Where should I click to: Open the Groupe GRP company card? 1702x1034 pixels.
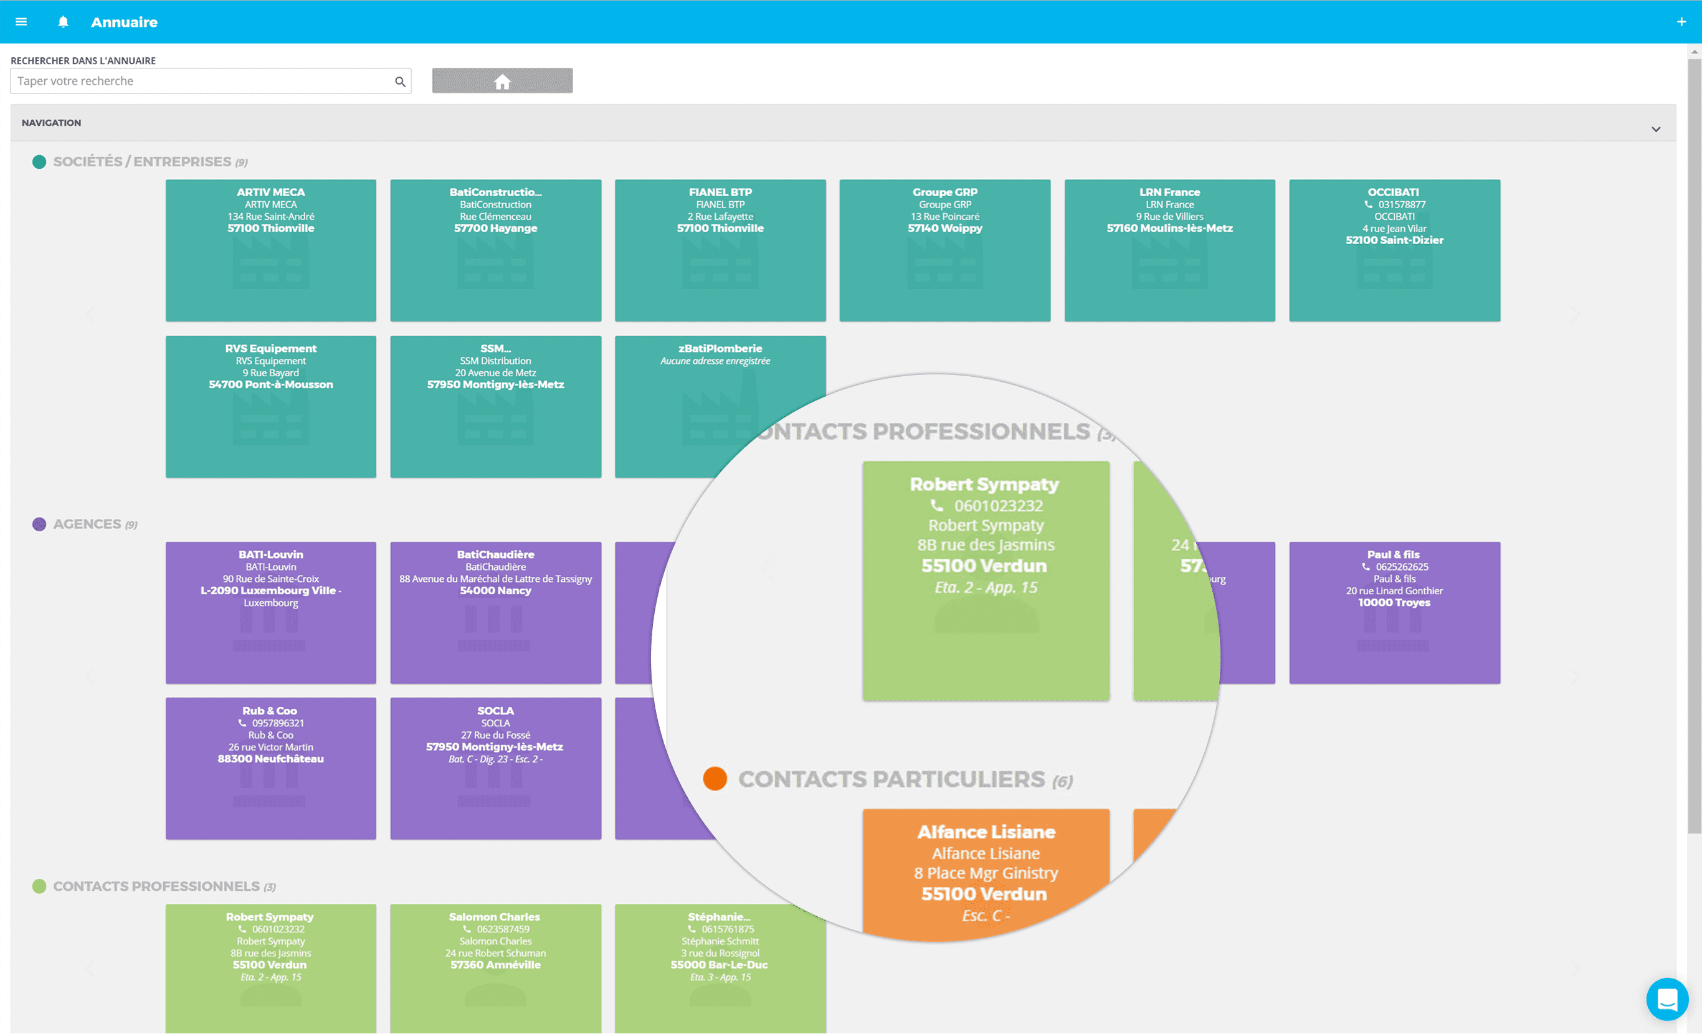click(x=945, y=251)
